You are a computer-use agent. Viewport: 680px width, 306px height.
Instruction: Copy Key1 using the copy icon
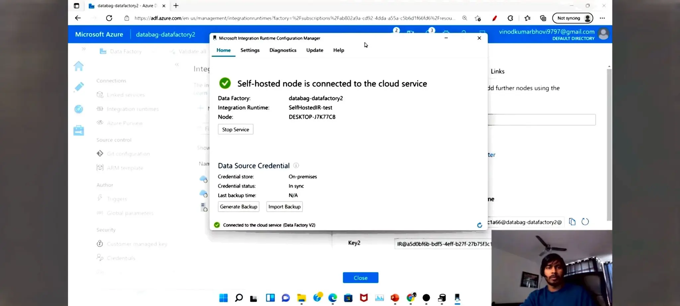coord(572,222)
